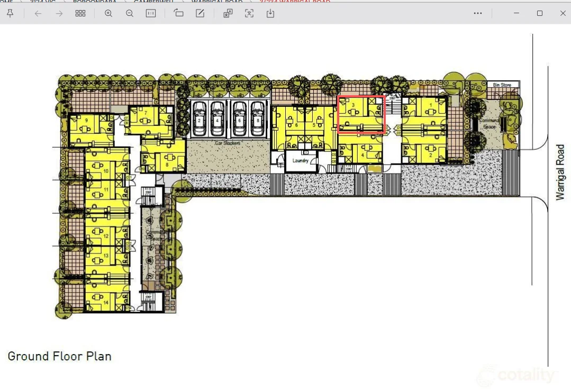Save the image with download icon
The height and width of the screenshot is (390, 571).
[x=270, y=13]
